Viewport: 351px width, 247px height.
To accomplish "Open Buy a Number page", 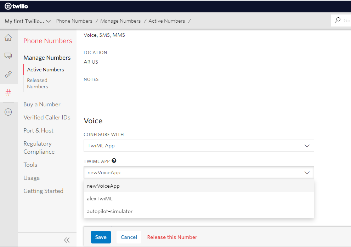I will [42, 104].
